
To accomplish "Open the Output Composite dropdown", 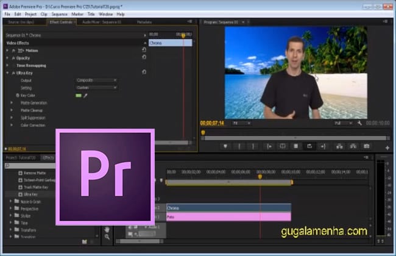I will click(96, 80).
